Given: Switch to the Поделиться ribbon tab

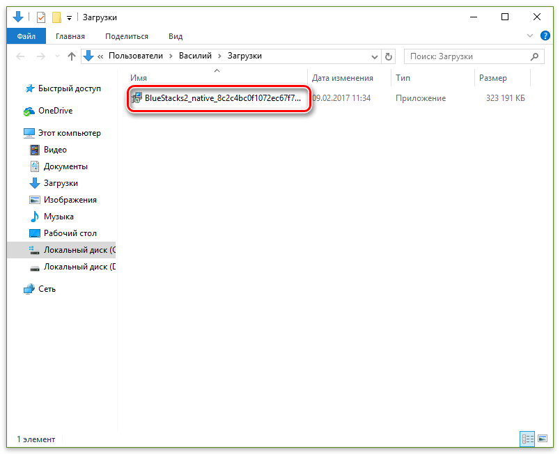Looking at the screenshot, I should point(126,36).
